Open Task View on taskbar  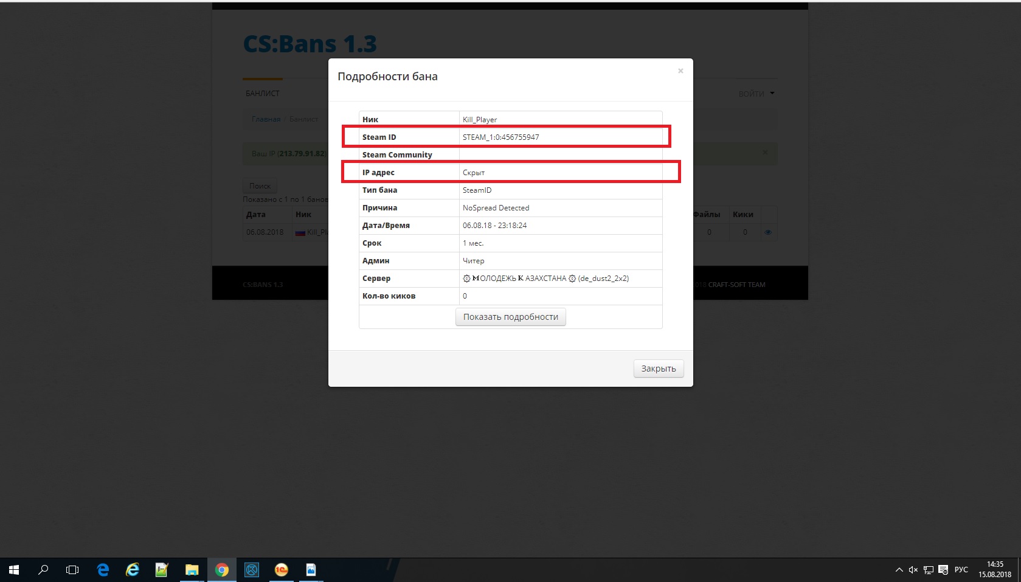[72, 570]
